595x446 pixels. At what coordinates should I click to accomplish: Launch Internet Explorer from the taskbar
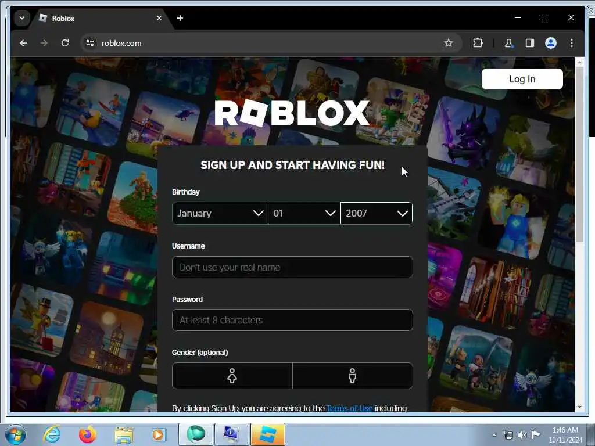pyautogui.click(x=52, y=434)
